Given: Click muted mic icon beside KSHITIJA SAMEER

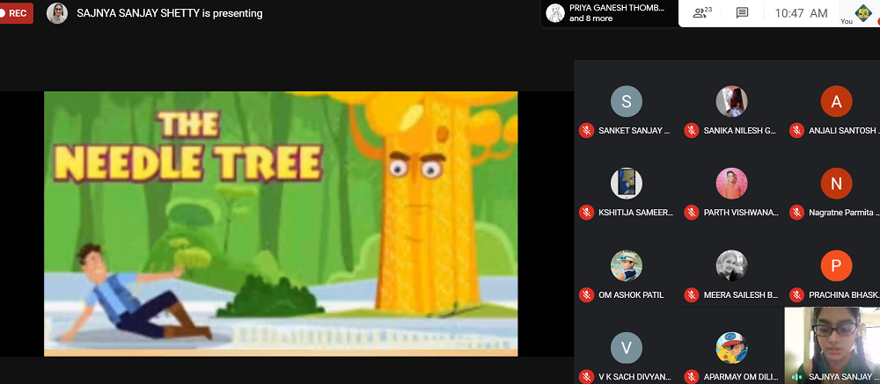Looking at the screenshot, I should coord(586,213).
